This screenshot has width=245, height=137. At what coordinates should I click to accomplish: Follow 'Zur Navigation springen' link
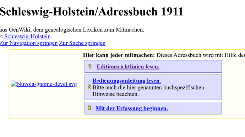pos(29,43)
